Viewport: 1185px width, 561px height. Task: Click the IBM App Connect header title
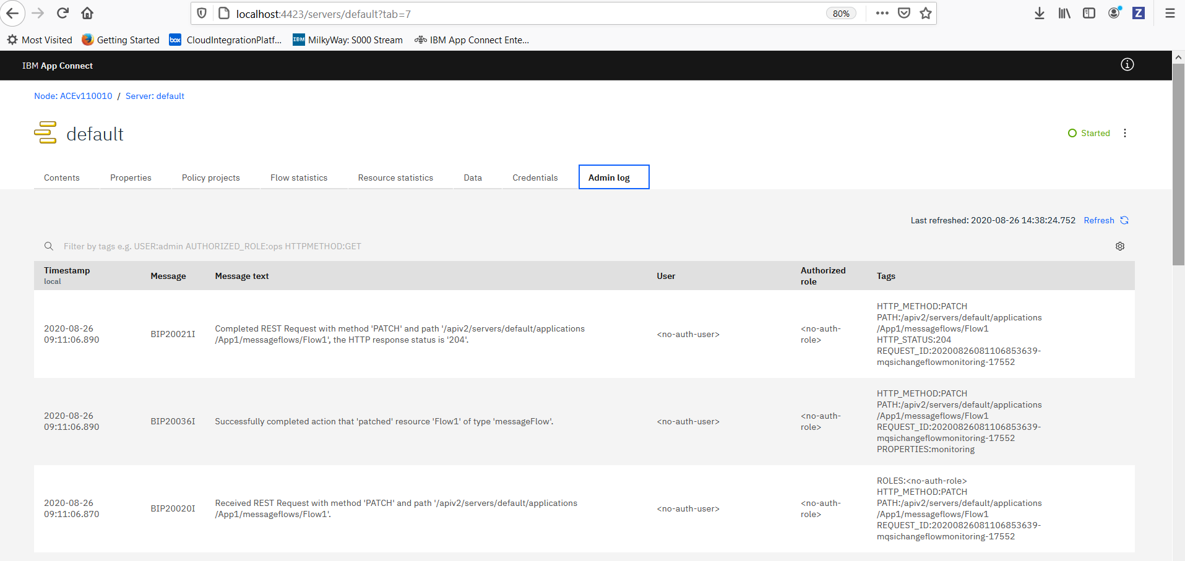coord(58,66)
